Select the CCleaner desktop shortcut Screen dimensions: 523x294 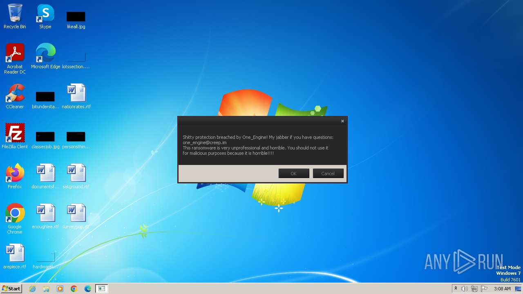coord(15,96)
